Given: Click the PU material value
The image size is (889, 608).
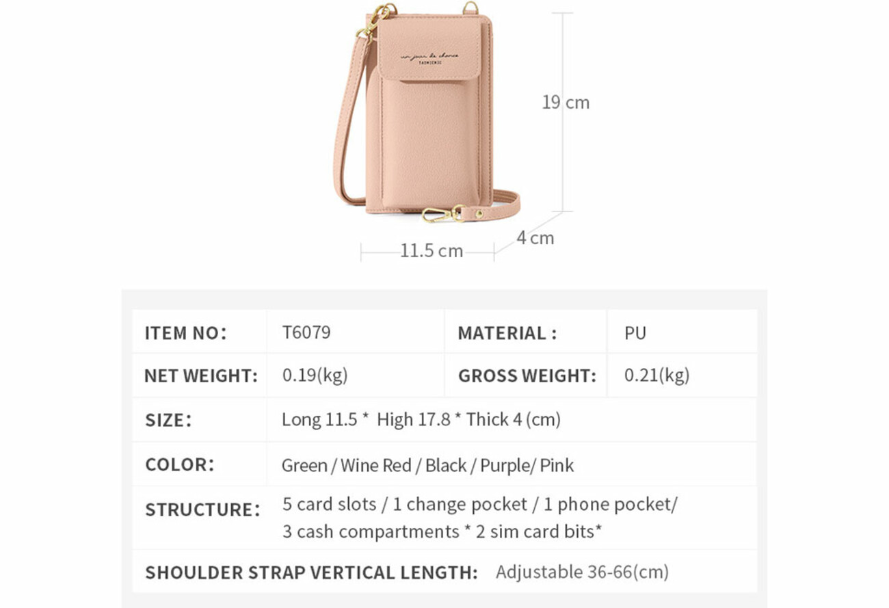Looking at the screenshot, I should [x=635, y=333].
